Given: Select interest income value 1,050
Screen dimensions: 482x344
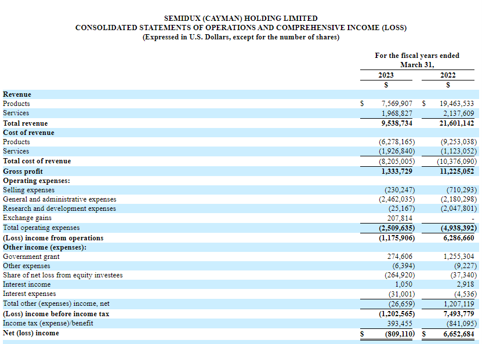Looking at the screenshot, I should point(404,284).
